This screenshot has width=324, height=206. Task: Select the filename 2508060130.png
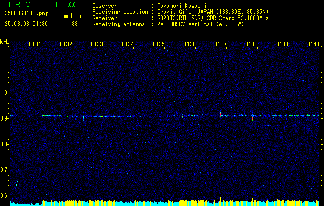coord(26,13)
